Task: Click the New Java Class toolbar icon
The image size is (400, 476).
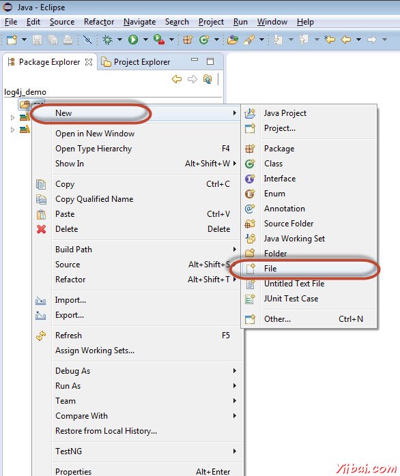Action: tap(204, 40)
